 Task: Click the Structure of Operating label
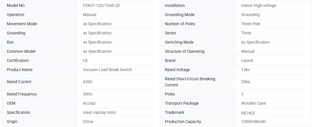185,51
